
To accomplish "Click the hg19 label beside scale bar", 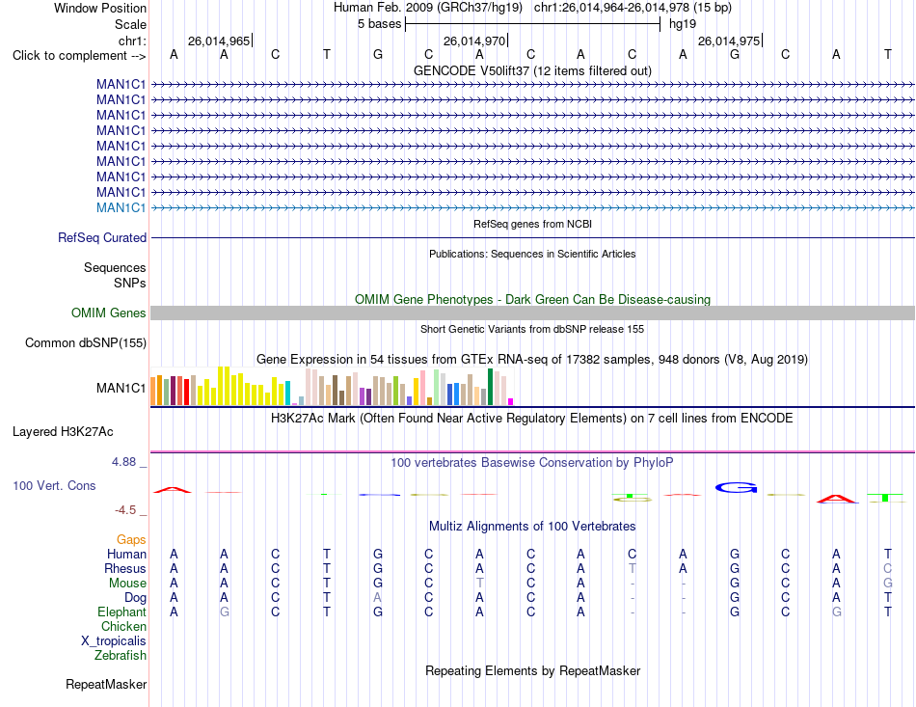I will [x=683, y=24].
